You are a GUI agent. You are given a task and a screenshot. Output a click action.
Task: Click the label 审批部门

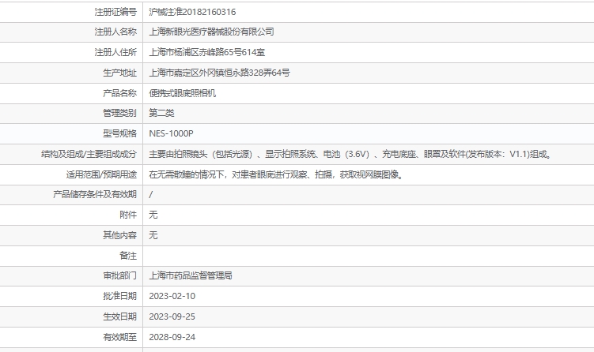click(x=119, y=275)
